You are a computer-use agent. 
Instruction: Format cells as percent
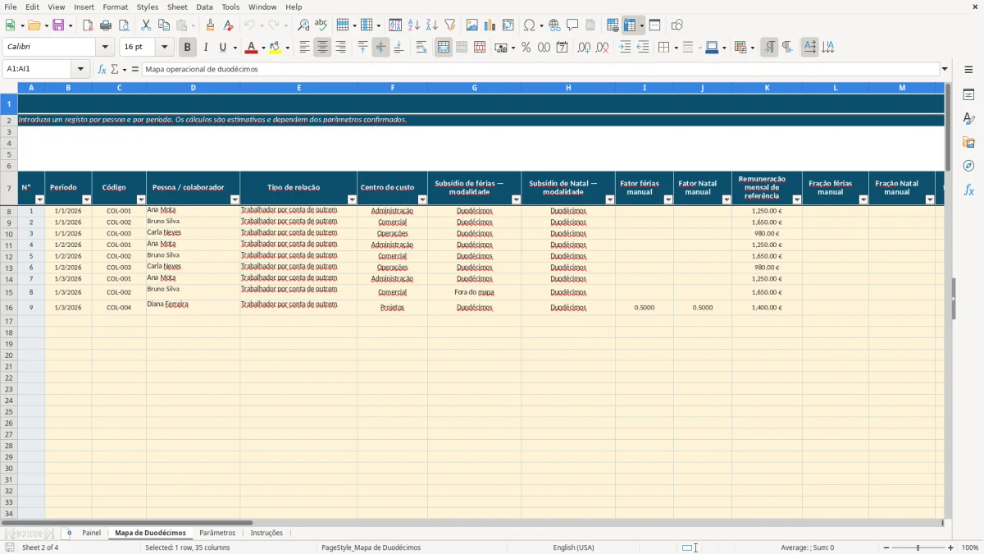(x=526, y=48)
